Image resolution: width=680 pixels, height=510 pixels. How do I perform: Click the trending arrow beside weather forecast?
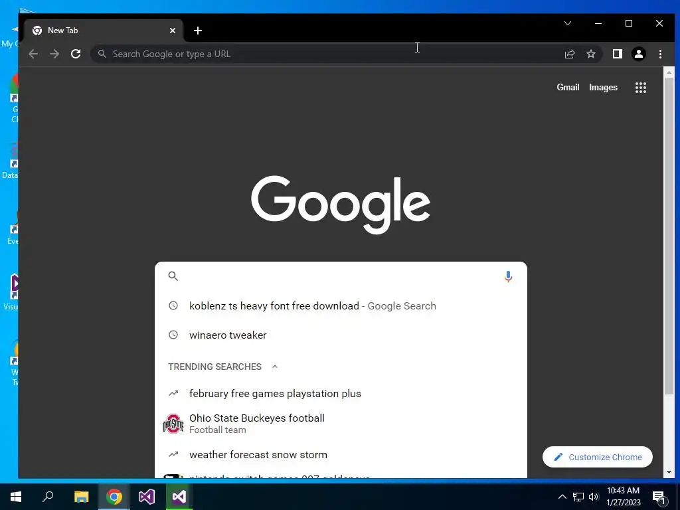[173, 454]
